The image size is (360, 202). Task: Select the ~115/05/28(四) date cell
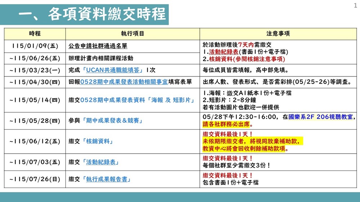pyautogui.click(x=35, y=121)
